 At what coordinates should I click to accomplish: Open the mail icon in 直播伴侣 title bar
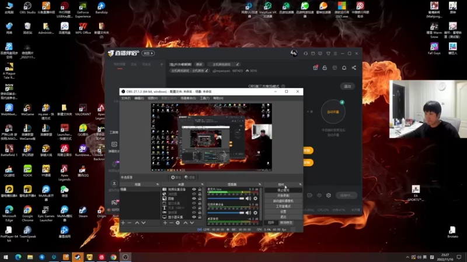[313, 54]
